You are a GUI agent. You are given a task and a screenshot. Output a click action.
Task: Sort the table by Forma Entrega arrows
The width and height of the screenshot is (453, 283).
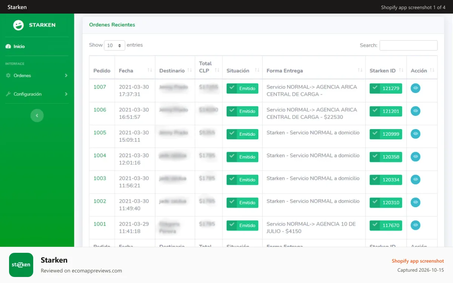360,70
